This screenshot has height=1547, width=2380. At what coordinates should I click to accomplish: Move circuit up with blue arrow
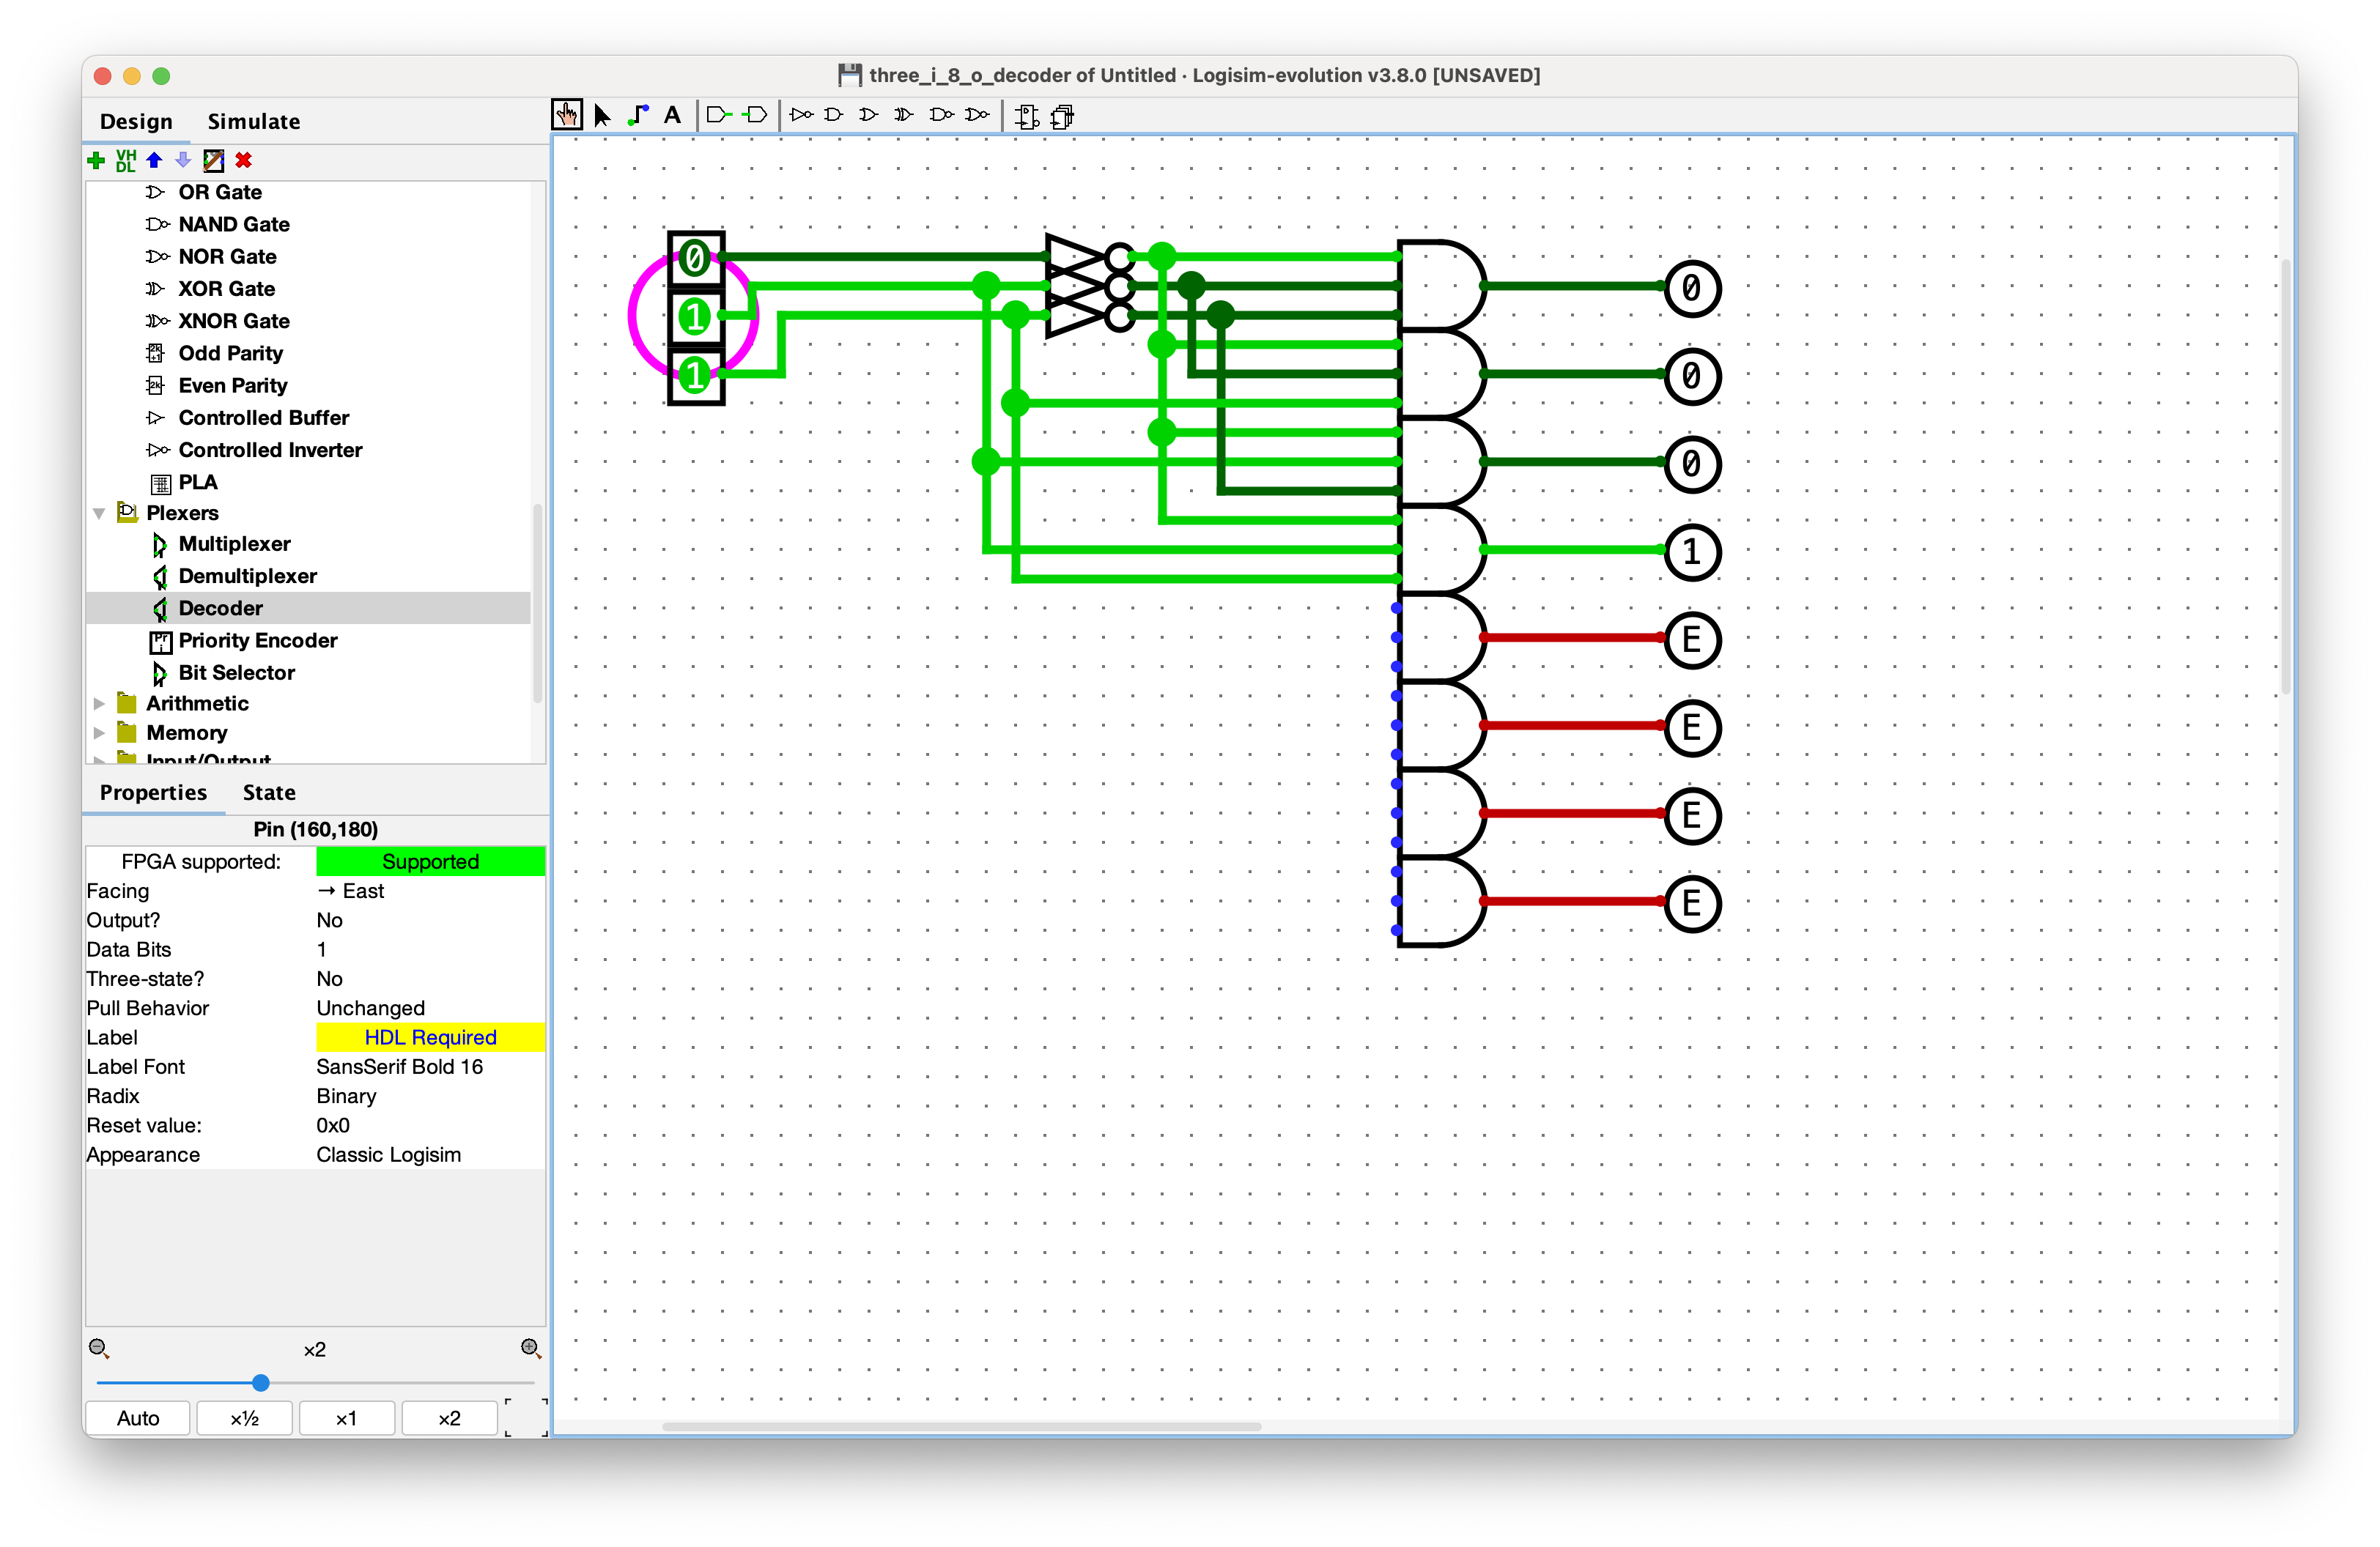154,160
